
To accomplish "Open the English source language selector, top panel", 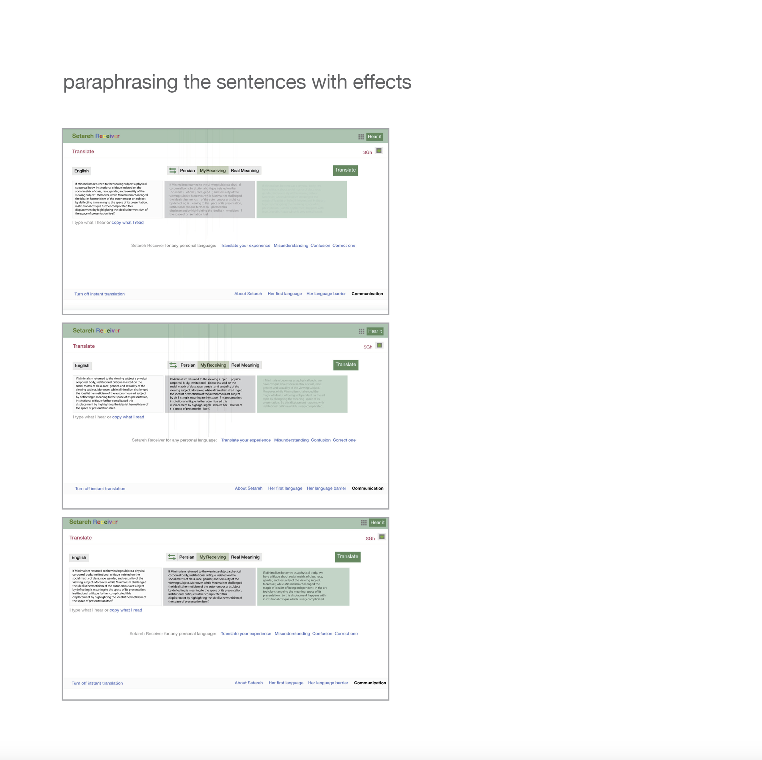I will tap(81, 171).
